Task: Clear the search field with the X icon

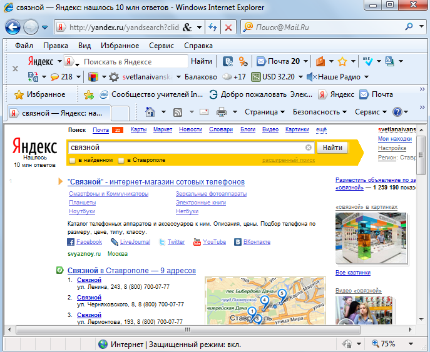Action: point(308,148)
